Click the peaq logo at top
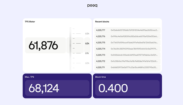Viewport: 183px width, 105px height. (92, 5)
